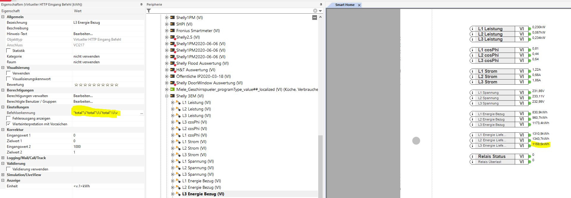This screenshot has width=571, height=198.
Task: Select Shelly DoorWindow Auswertung (VI) in tree
Action: pos(209,83)
